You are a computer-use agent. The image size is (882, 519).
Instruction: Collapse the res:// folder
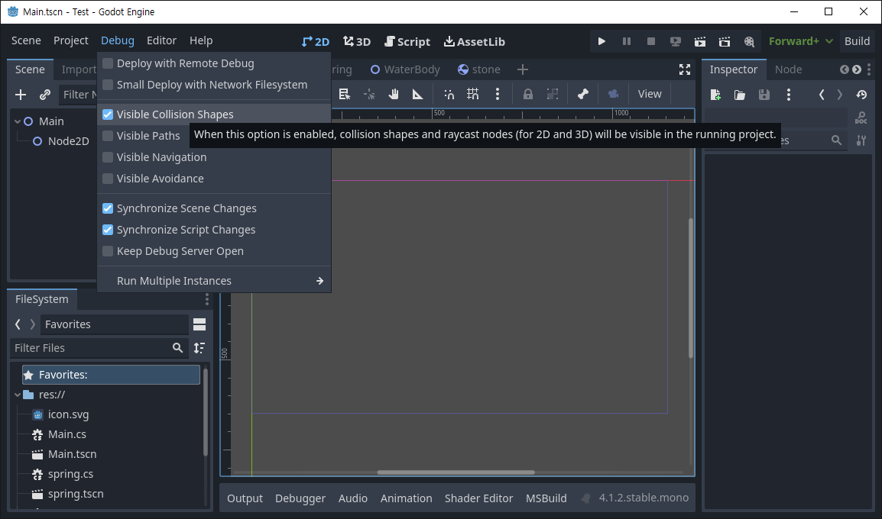tap(18, 395)
